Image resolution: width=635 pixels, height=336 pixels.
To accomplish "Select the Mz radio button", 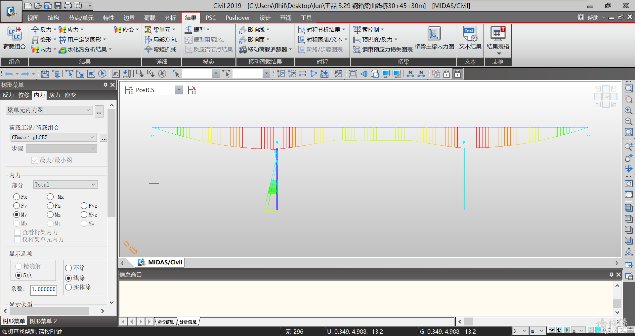I will [x=50, y=215].
